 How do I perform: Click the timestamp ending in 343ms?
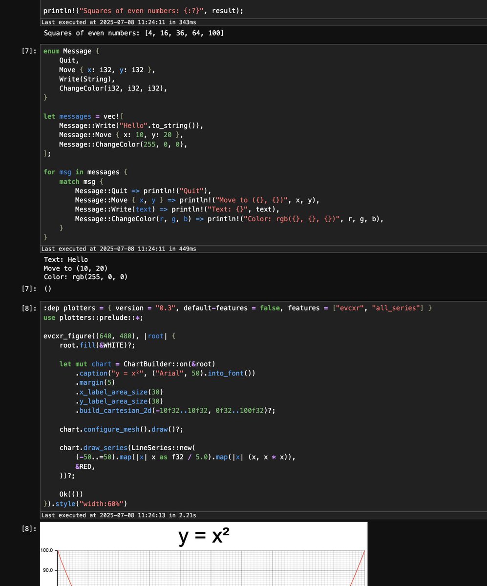point(119,22)
